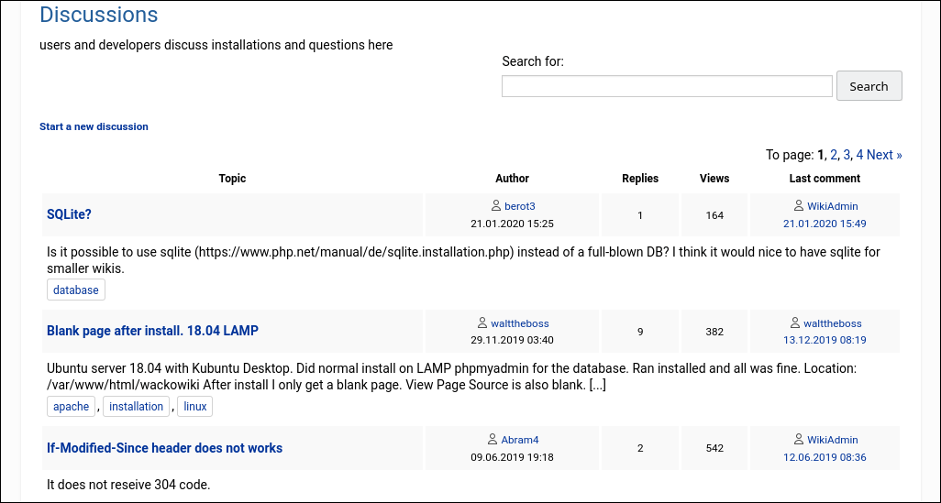Click user icon beside author berot3
941x503 pixels.
pos(496,206)
